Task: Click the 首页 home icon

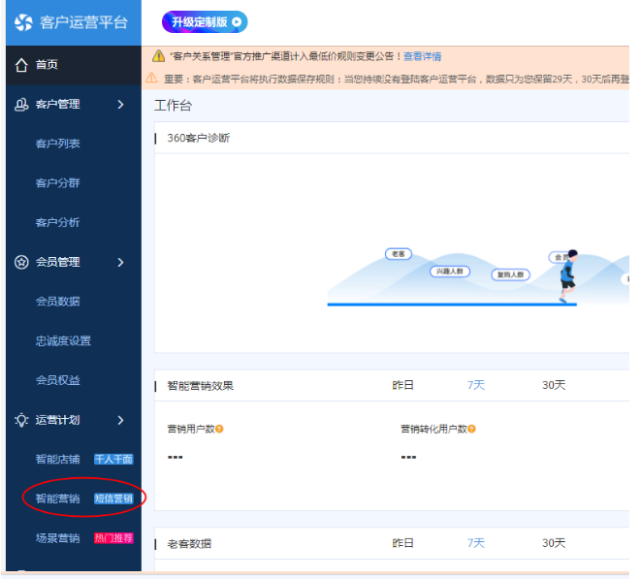Action: (21, 65)
